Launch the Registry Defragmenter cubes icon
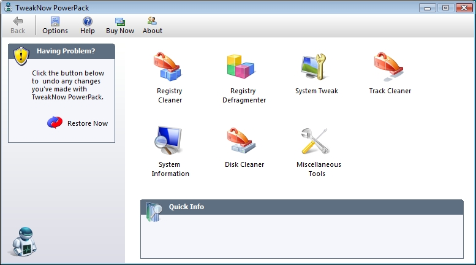The height and width of the screenshot is (265, 476). tap(241, 66)
